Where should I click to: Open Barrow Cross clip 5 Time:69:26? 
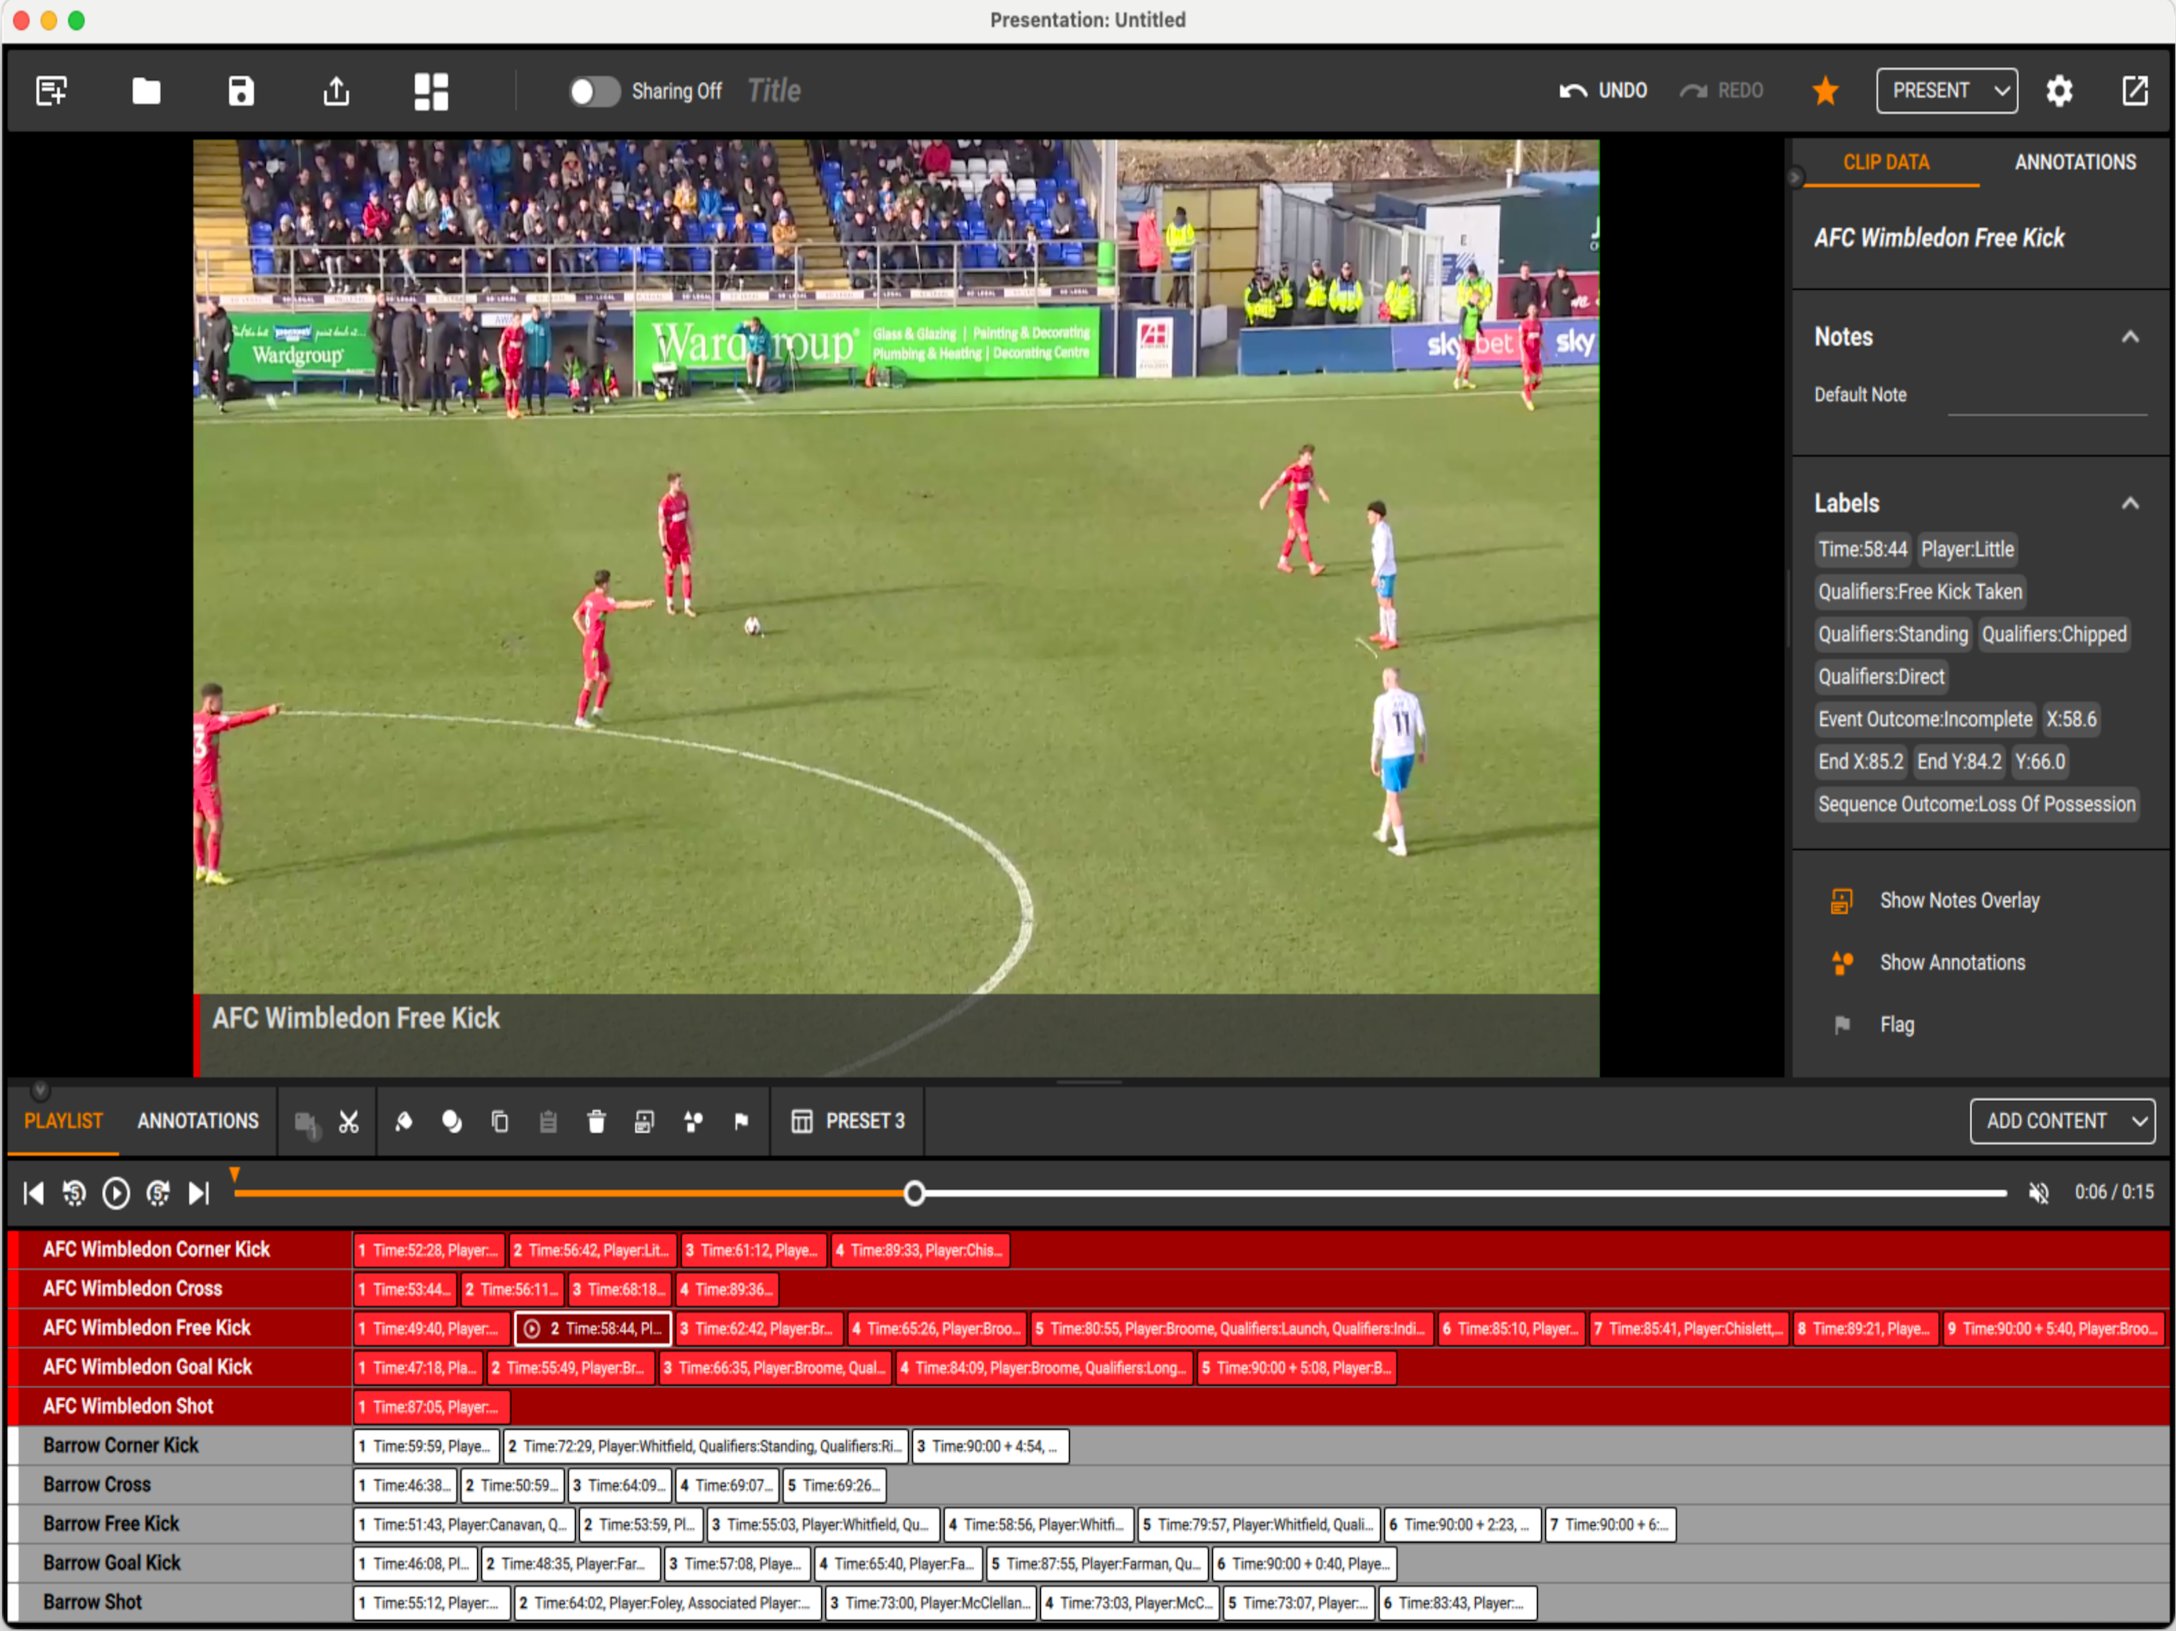[834, 1485]
